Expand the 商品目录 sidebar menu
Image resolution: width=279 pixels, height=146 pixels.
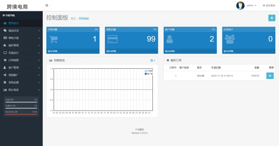21,30
